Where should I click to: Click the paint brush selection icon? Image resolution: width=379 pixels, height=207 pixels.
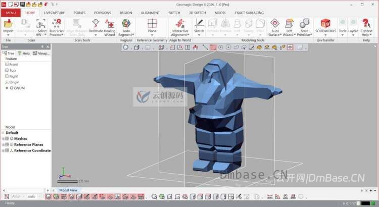coord(251,47)
